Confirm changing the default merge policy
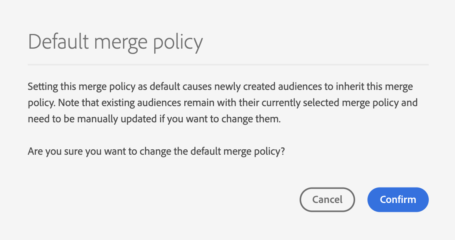 click(x=398, y=199)
